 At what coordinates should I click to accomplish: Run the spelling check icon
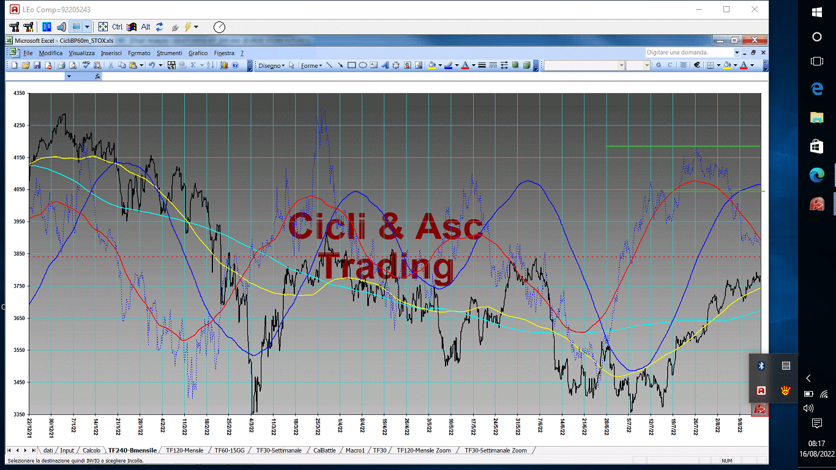click(x=86, y=64)
